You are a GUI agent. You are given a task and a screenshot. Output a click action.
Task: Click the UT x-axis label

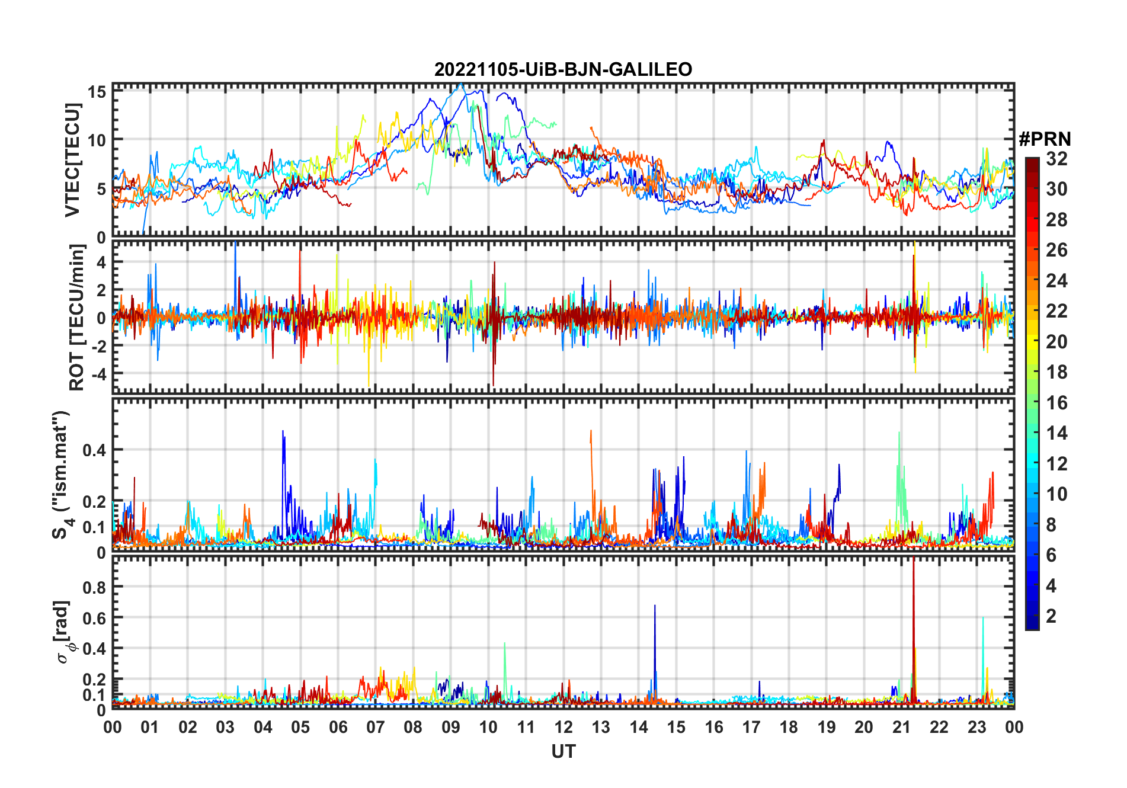coord(563,752)
